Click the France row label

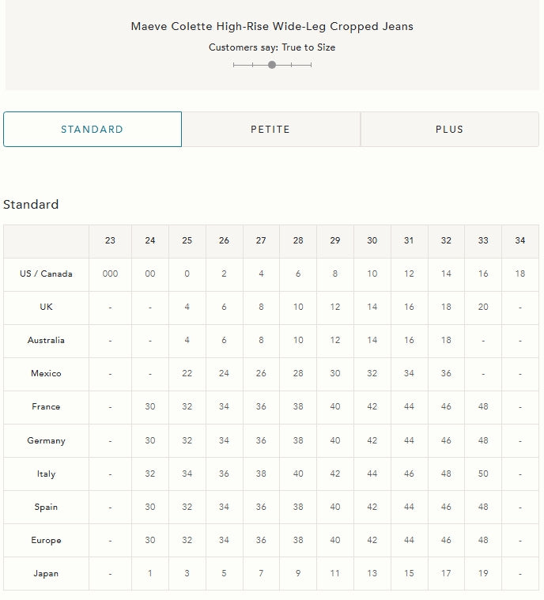(47, 407)
